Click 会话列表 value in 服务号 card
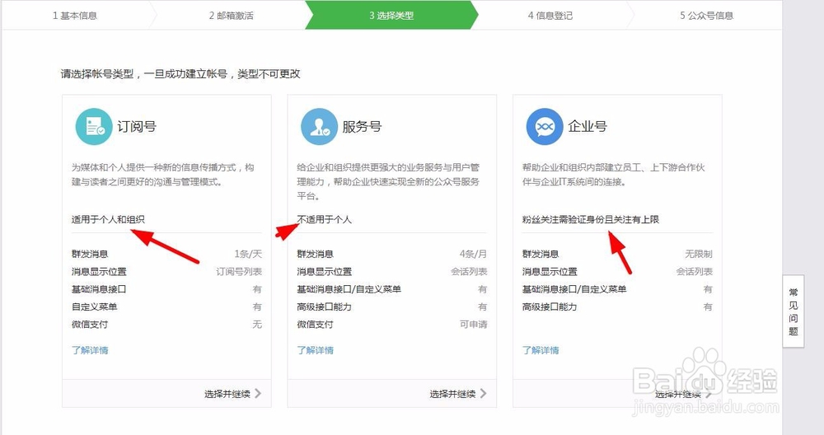 coord(470,271)
